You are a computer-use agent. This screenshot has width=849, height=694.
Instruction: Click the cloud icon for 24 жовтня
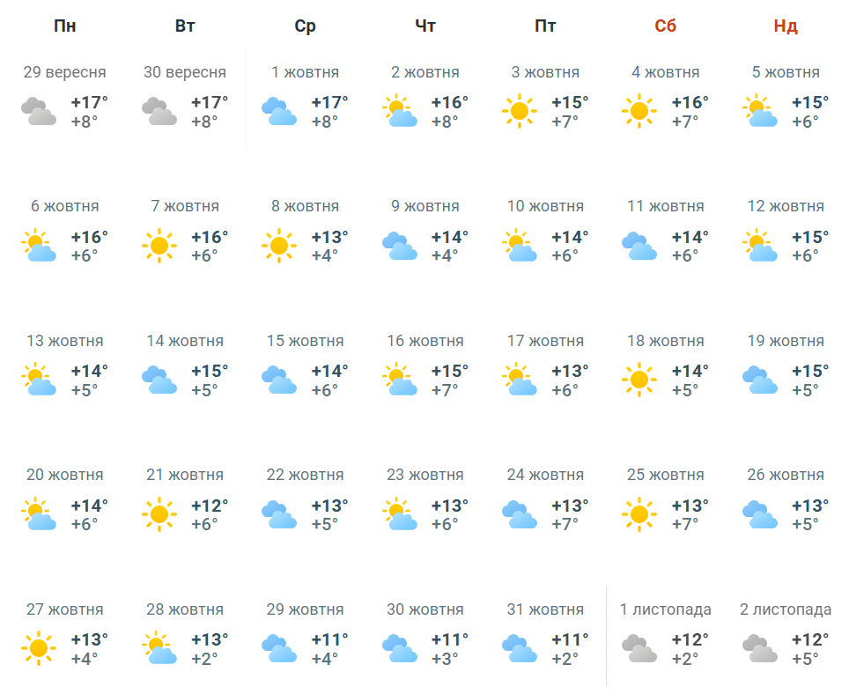[520, 514]
